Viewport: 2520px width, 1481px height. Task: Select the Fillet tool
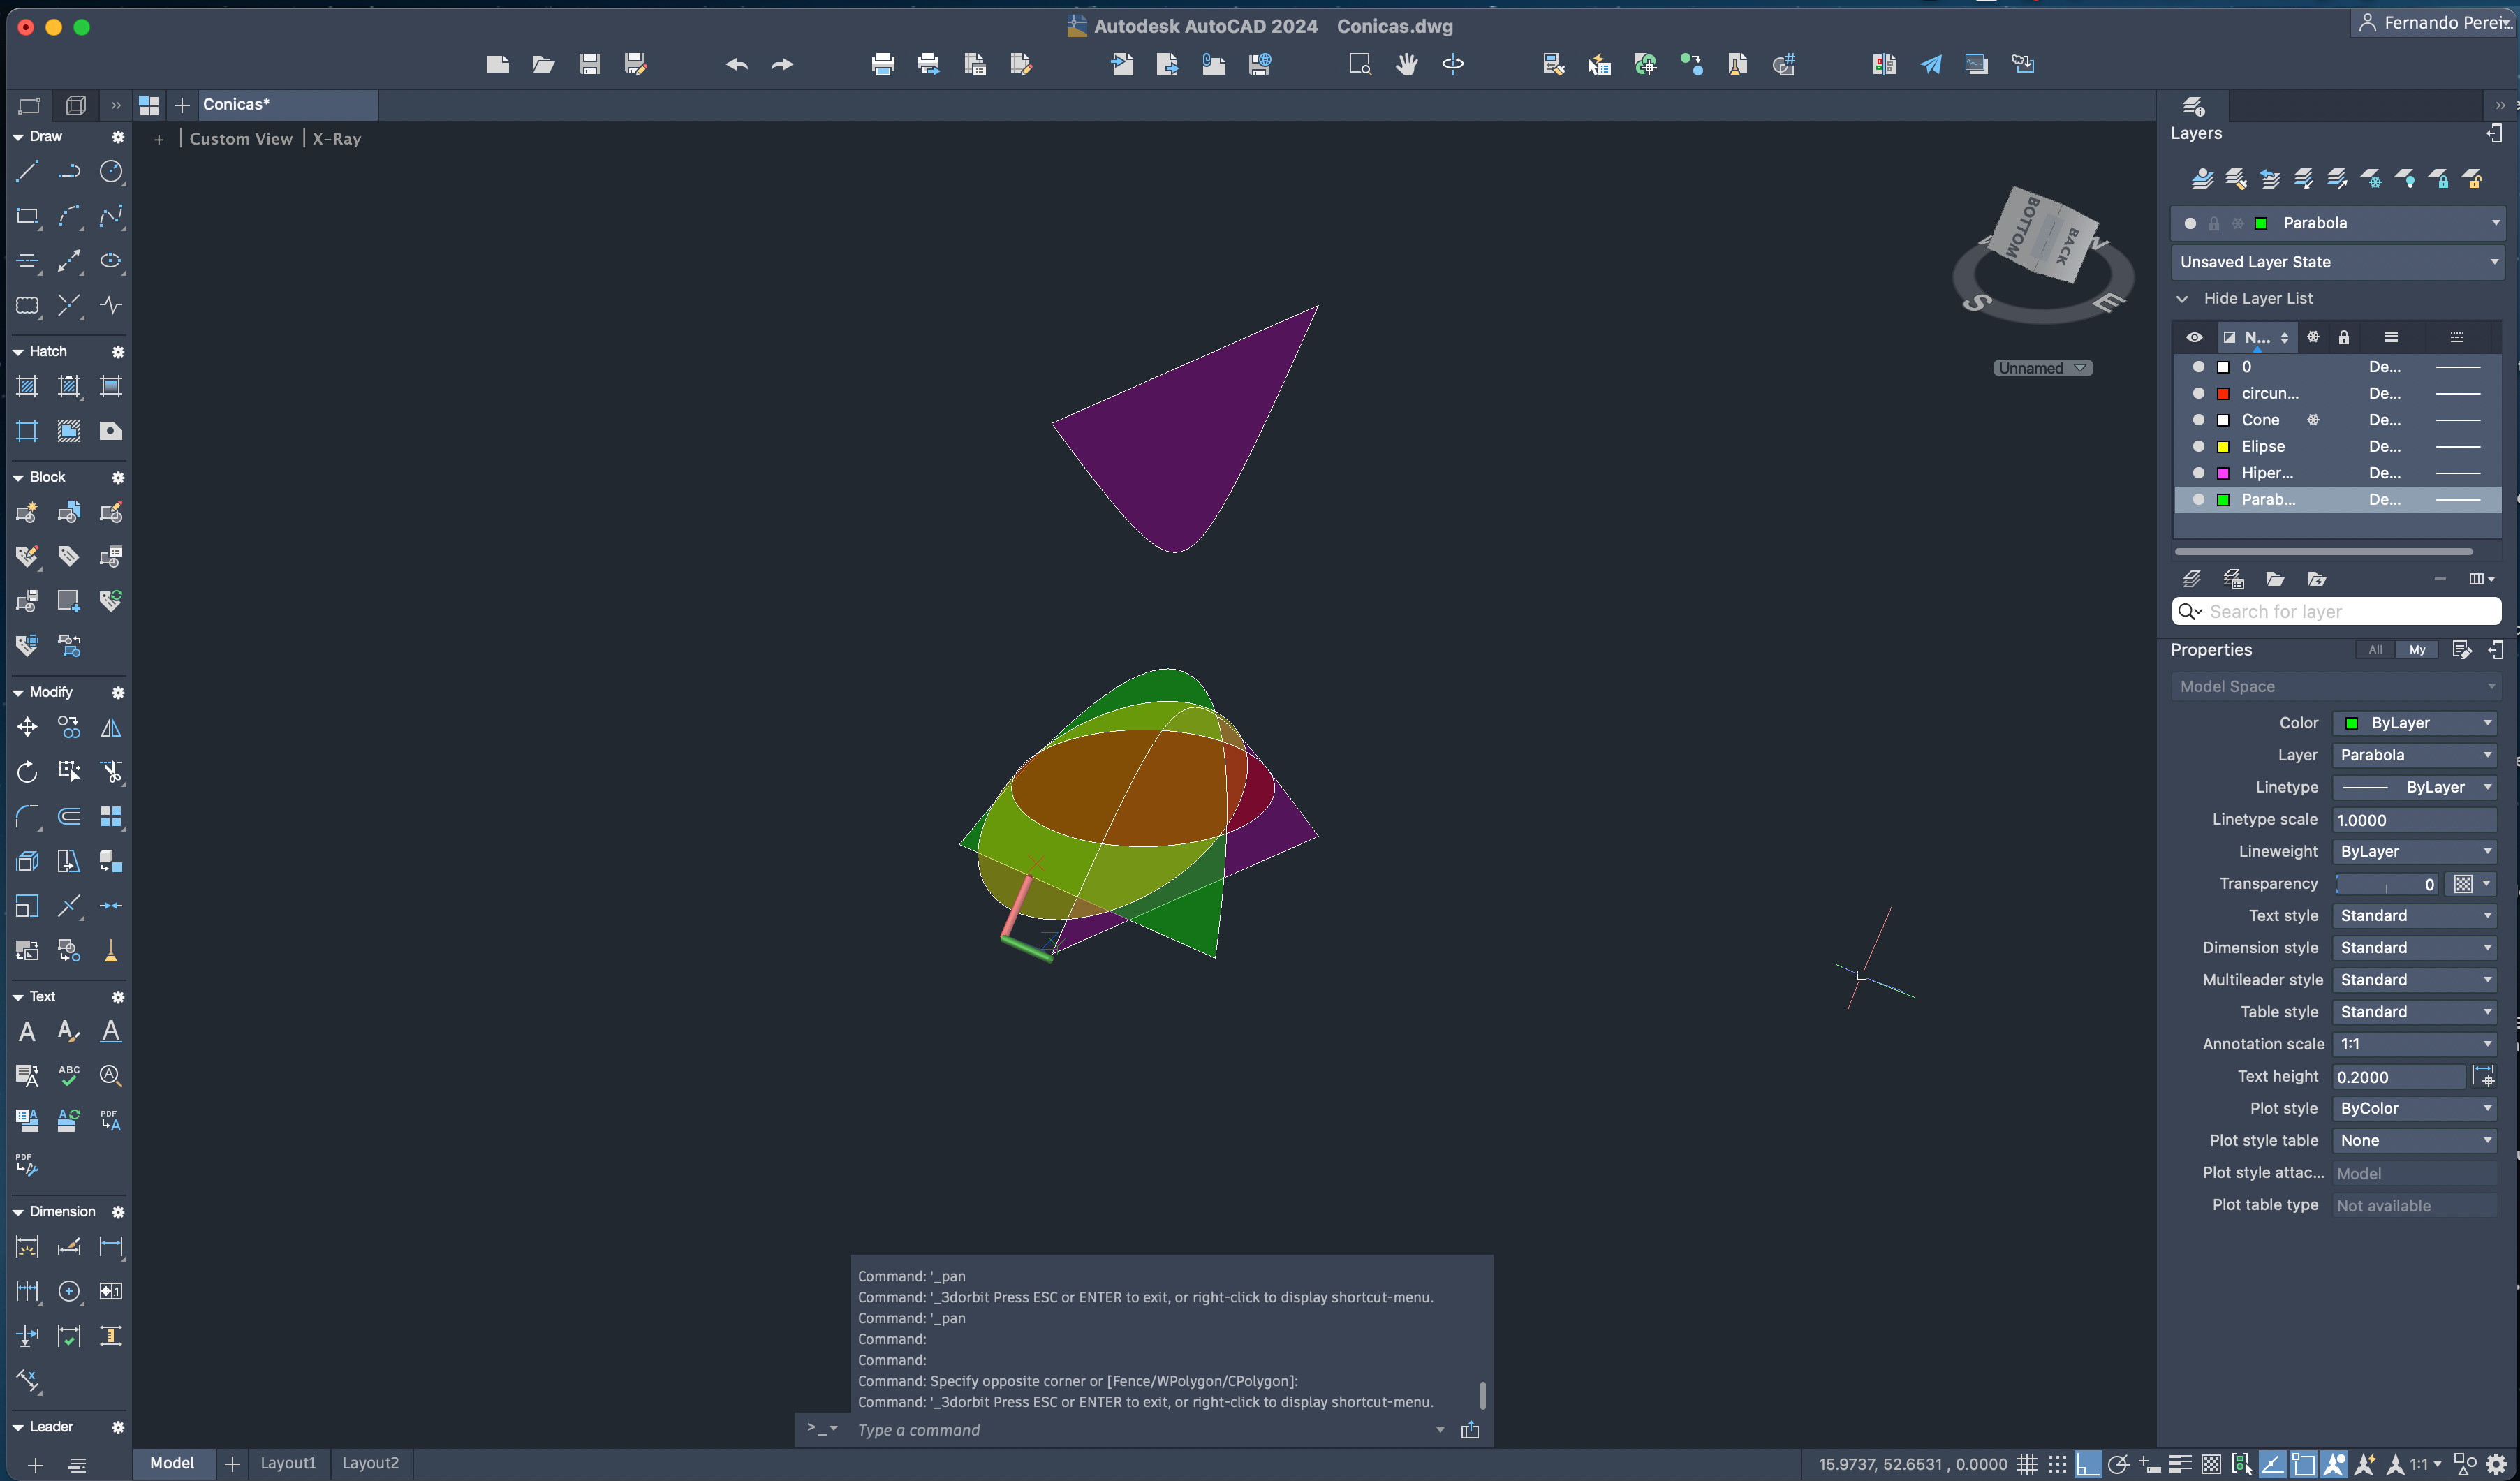coord(27,817)
